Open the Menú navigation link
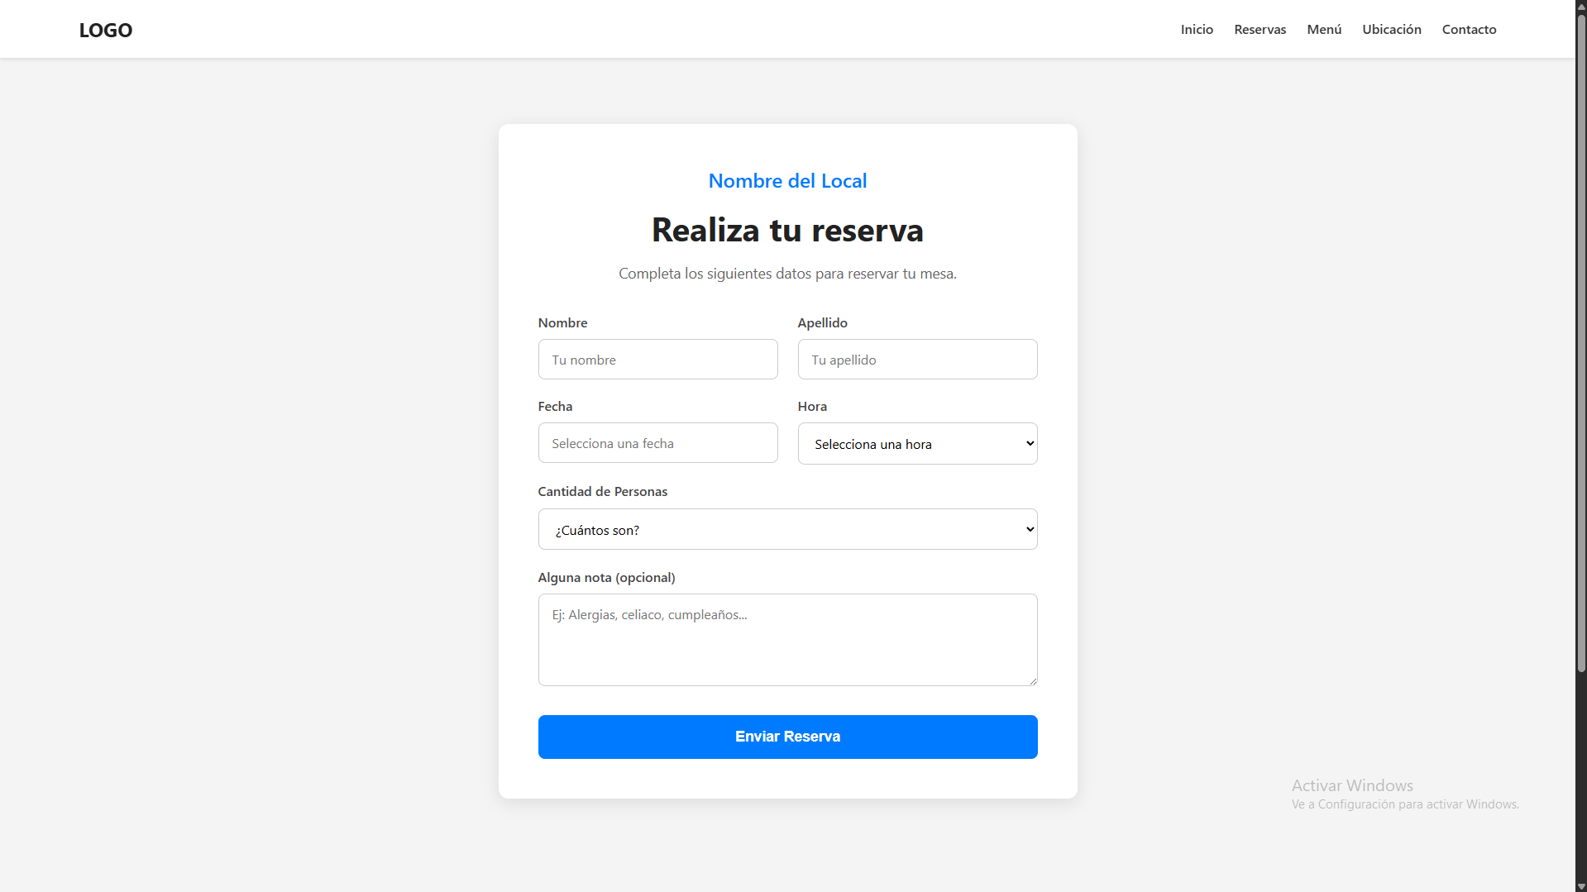Screen dimensions: 1587x892 pos(1323,30)
